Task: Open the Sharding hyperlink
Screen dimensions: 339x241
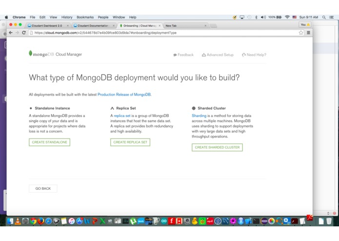Action: (x=199, y=116)
